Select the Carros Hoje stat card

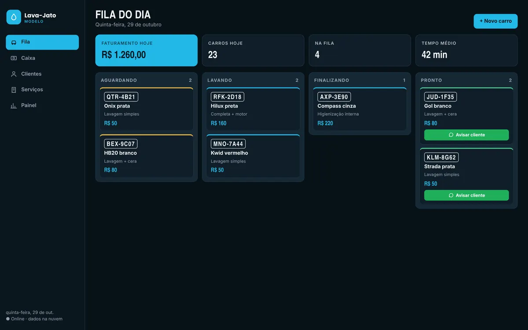253,51
